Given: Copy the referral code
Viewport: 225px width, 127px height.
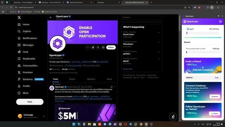Looking at the screenshot, I should (217, 78).
